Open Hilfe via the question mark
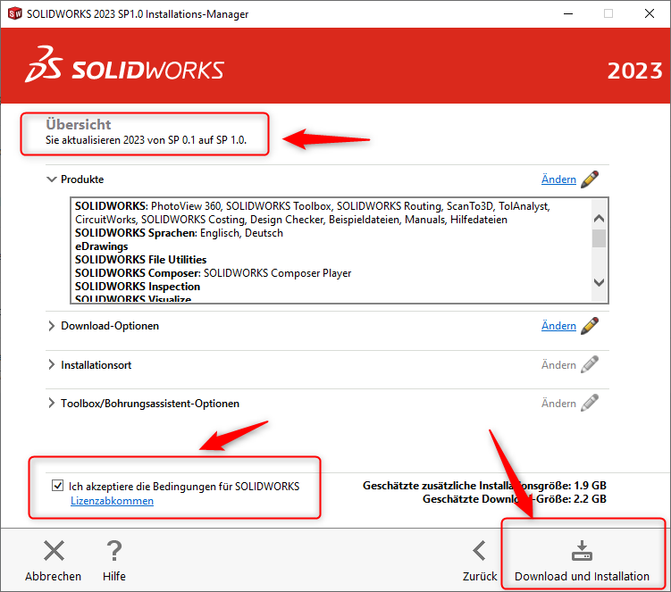This screenshot has height=592, width=671. [114, 551]
